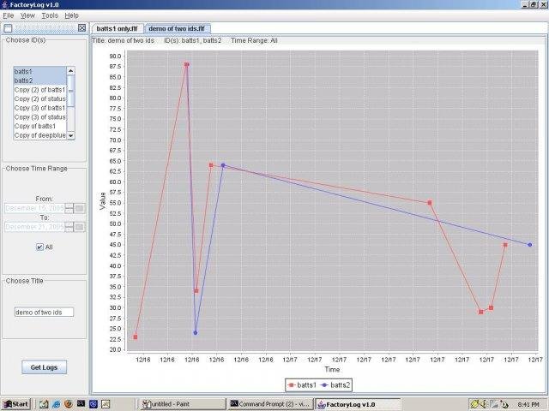Click FactoryLog v1.0 taskbar button
This screenshot has height=411, width=549.
(358, 404)
